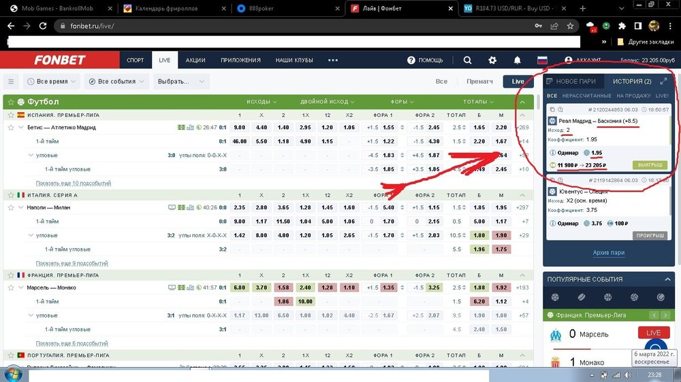Click the browser address bar with fonbet.ru/live/

[272, 26]
